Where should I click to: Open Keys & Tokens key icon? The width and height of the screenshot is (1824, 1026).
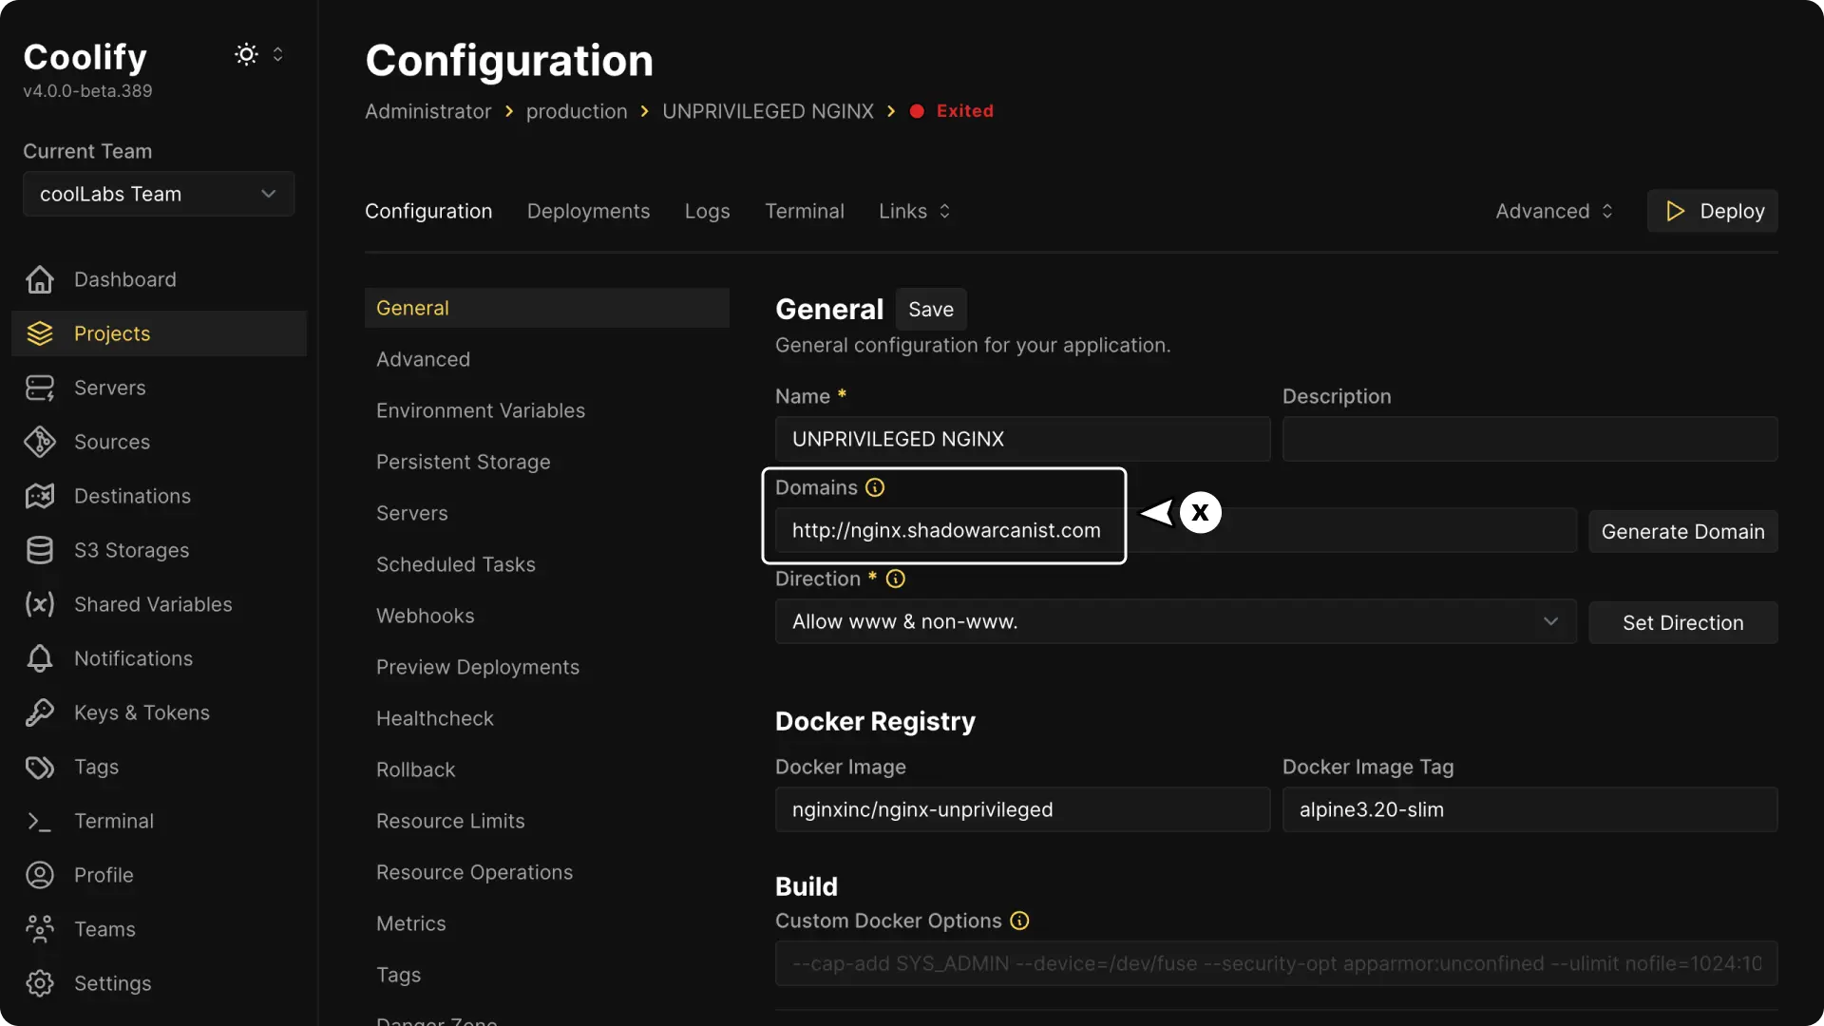40,712
